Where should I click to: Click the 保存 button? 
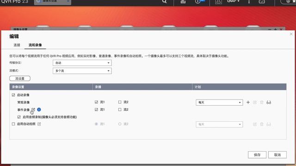click(257, 155)
